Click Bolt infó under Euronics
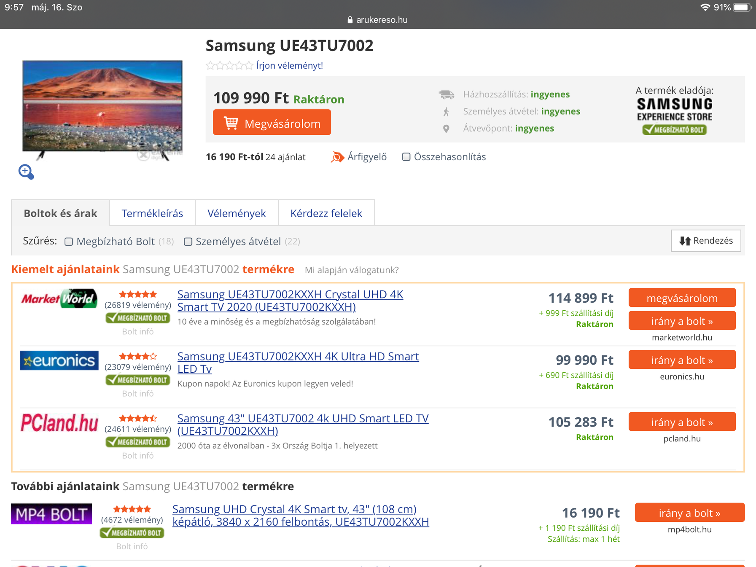The height and width of the screenshot is (567, 756). (x=138, y=394)
